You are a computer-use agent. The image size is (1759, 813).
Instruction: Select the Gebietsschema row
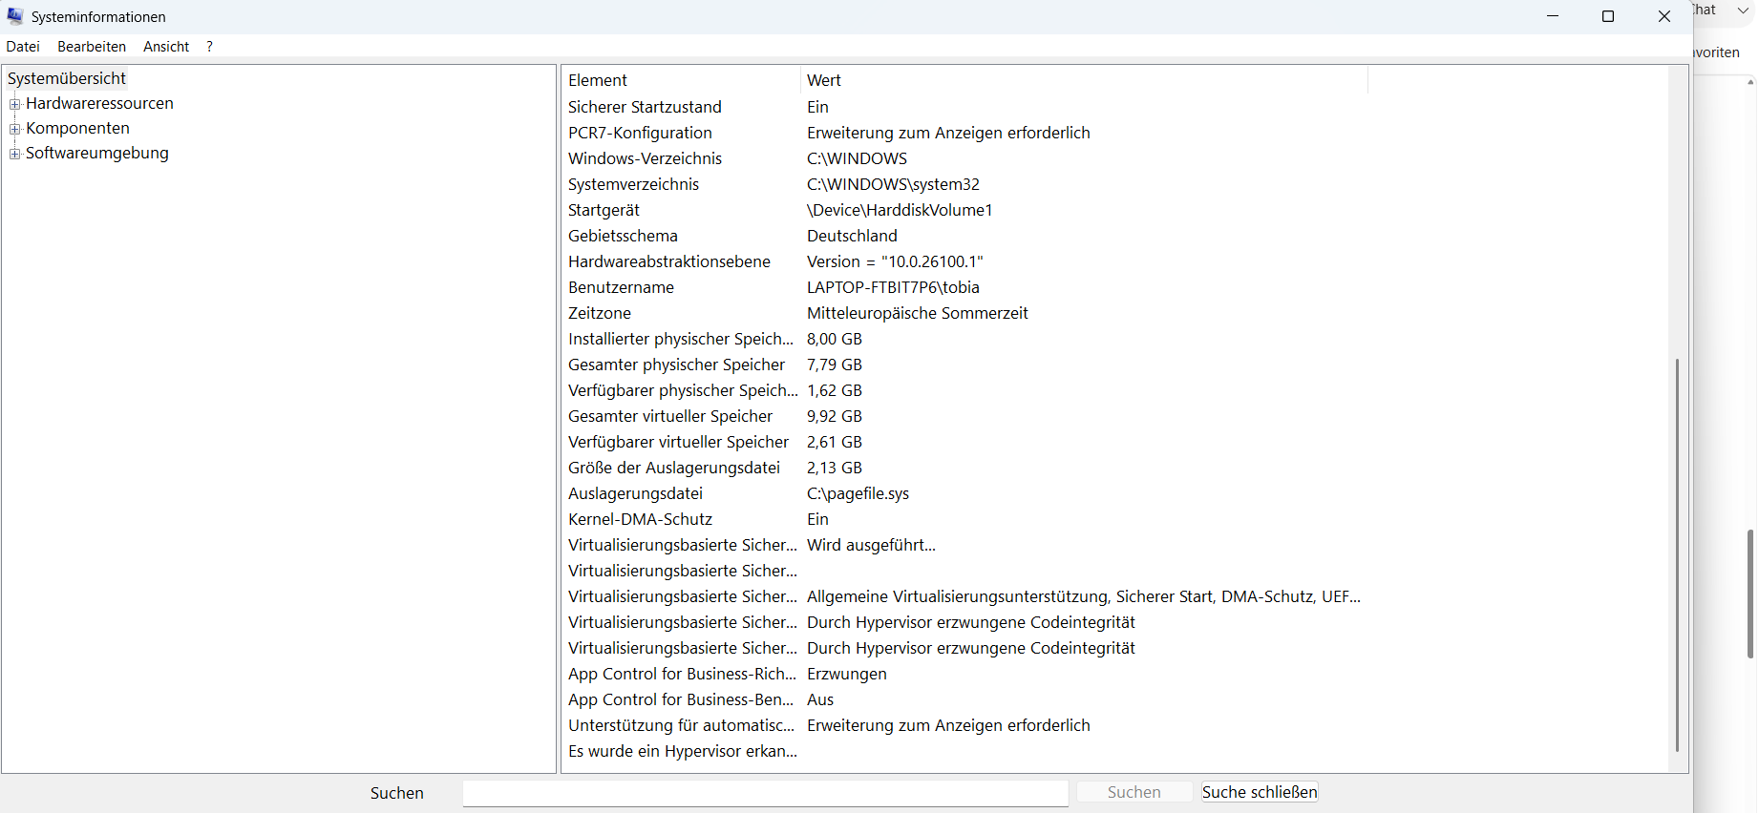point(965,236)
